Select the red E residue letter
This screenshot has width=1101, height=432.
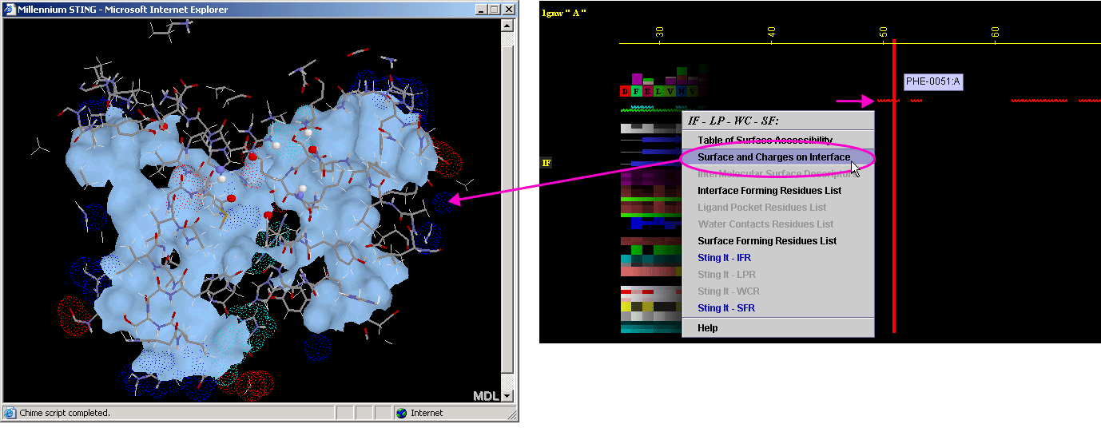click(648, 91)
